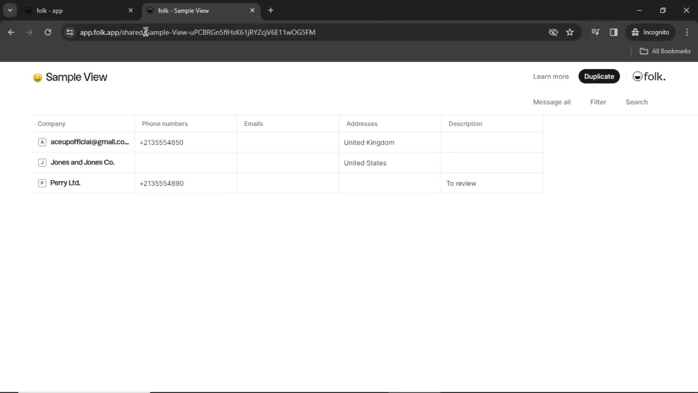Select the Filter option for contacts
Image resolution: width=698 pixels, height=393 pixels.
[x=598, y=102]
